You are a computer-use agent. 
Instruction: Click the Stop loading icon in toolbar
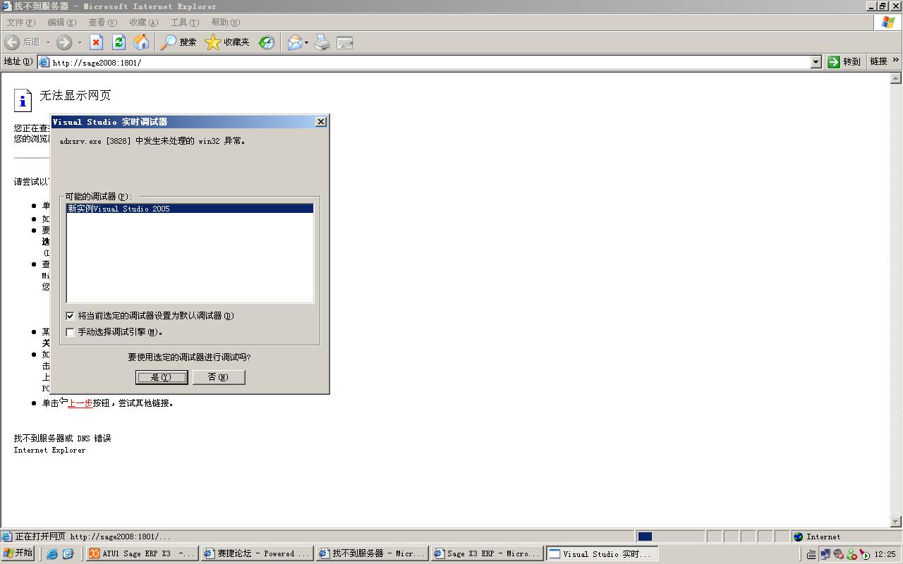coord(97,42)
